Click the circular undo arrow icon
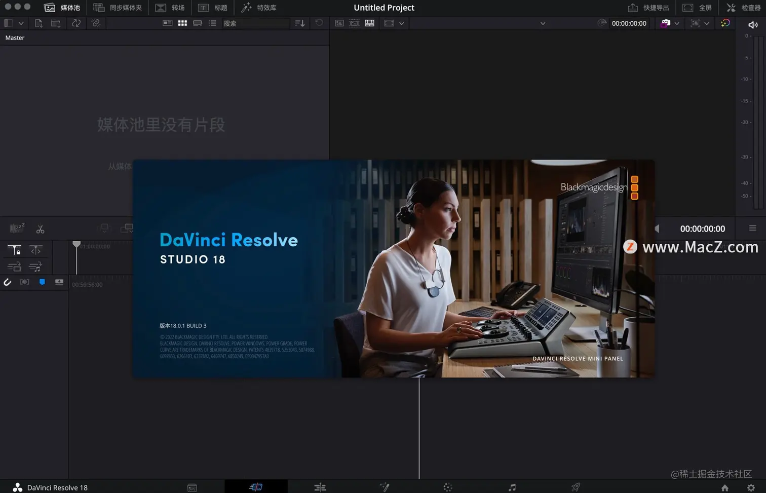766x493 pixels. coord(319,23)
